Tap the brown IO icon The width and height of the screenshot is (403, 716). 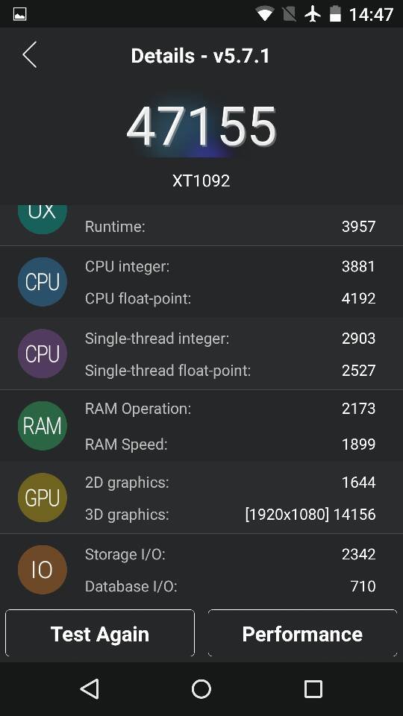(43, 569)
